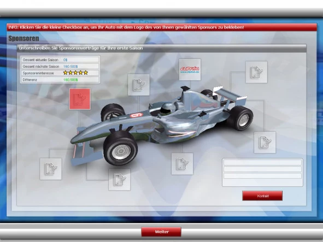Image resolution: width=323 pixels, height=242 pixels.
Task: Click the Kontakt button
Action: [x=262, y=196]
